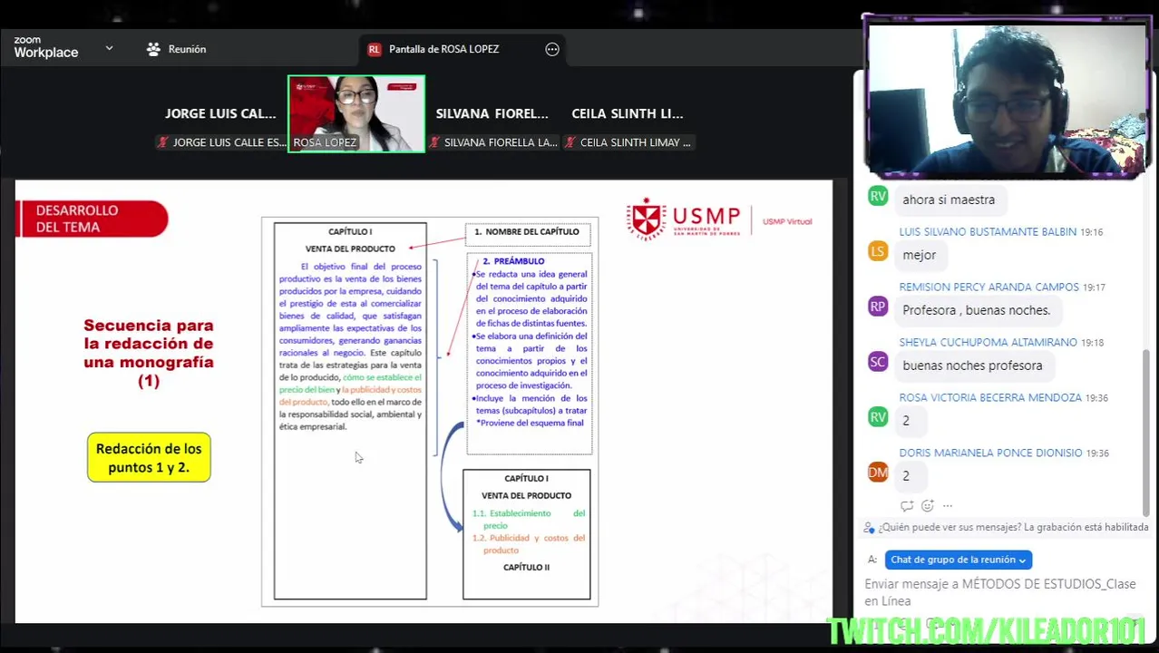Screen dimensions: 1159x653
Task: Click 'CAPÍTULO II' text on slide
Action: pyautogui.click(x=526, y=568)
